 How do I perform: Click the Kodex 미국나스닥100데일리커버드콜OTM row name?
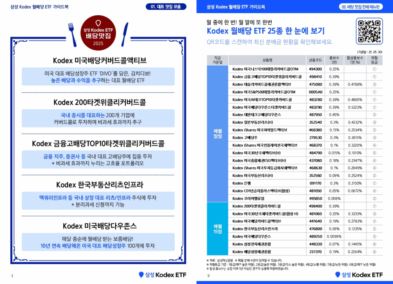tap(265, 69)
